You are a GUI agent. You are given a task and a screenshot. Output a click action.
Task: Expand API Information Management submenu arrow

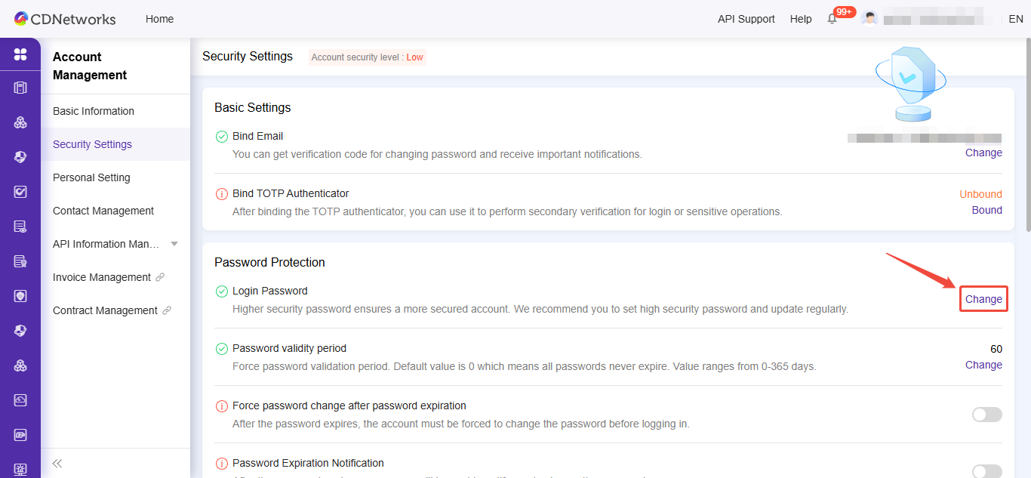(174, 244)
